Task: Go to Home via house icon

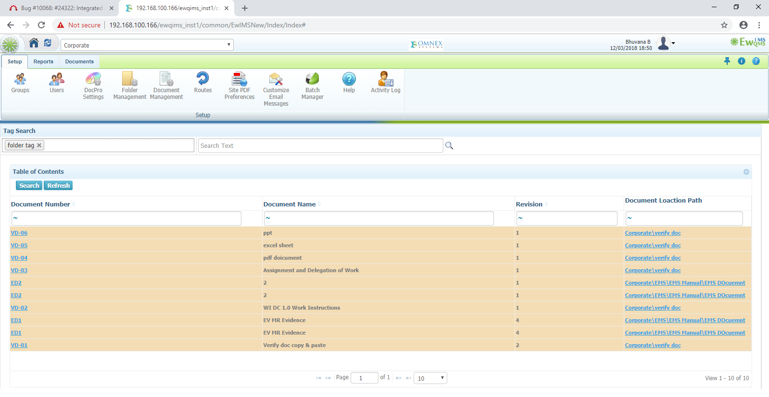Action: (34, 43)
